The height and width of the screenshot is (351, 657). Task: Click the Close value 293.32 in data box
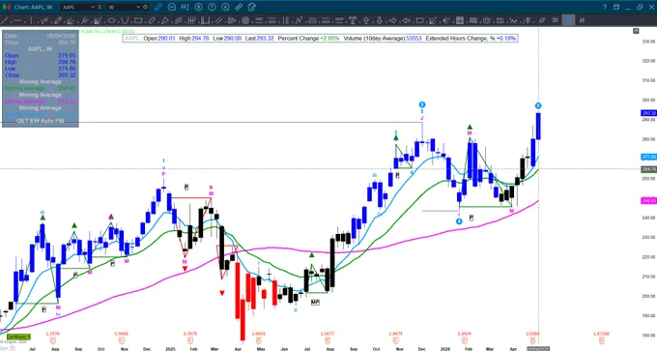coord(67,75)
